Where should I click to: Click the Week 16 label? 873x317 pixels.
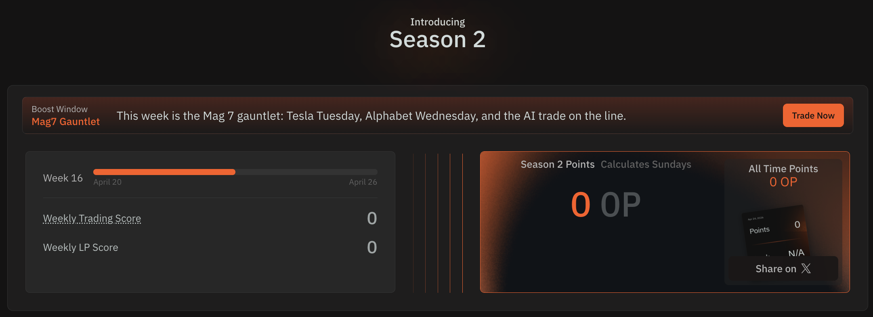(63, 178)
